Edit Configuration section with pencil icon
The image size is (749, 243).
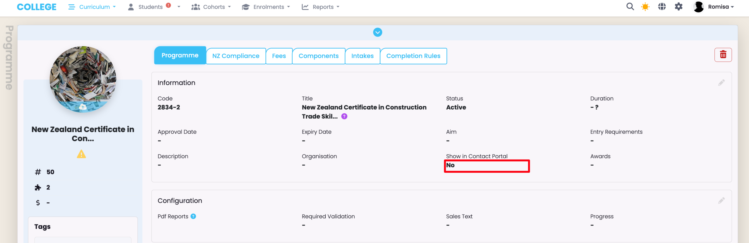721,201
